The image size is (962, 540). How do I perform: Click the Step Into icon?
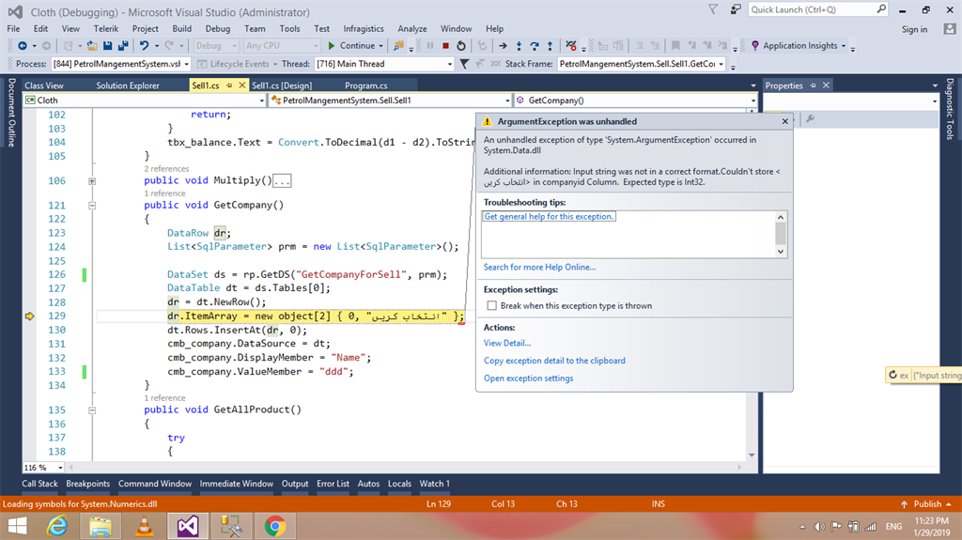519,46
